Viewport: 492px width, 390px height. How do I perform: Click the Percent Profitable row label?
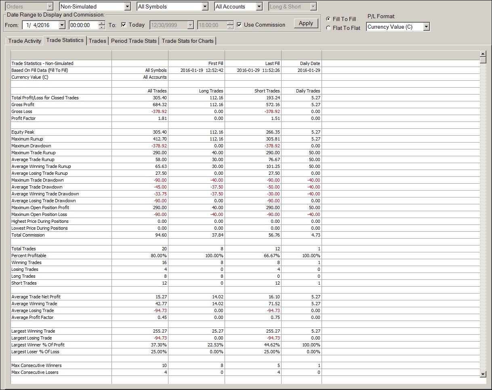coord(29,256)
